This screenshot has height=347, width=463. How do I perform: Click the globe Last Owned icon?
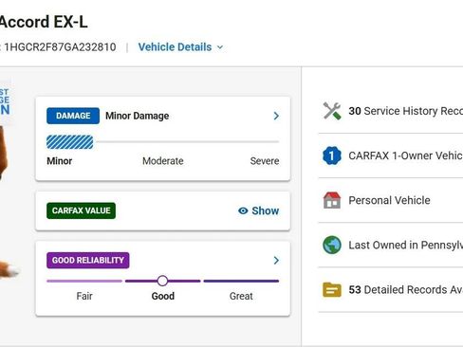point(332,245)
